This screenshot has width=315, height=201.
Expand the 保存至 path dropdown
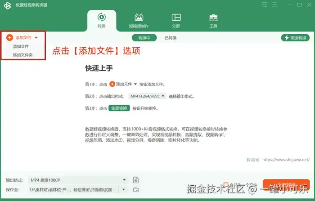pyautogui.click(x=124, y=190)
